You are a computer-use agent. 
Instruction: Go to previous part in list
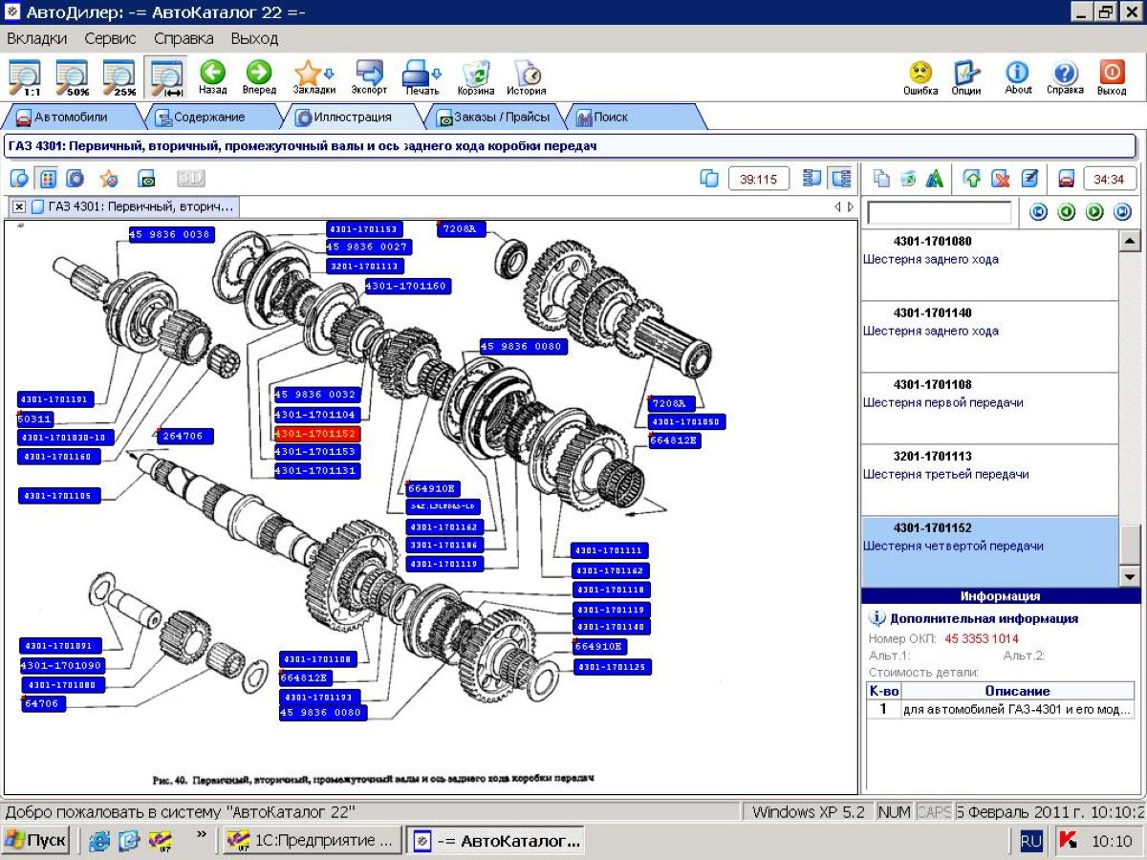[1067, 212]
